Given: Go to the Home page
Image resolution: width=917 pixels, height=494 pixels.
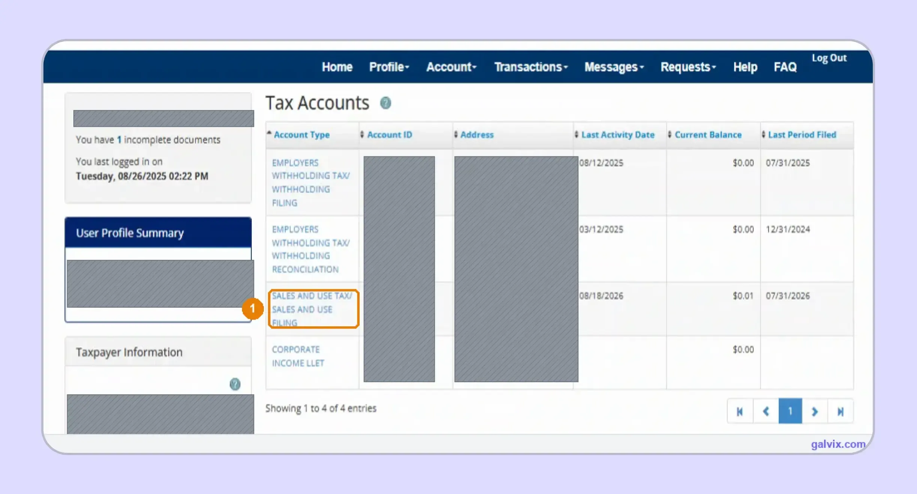Looking at the screenshot, I should coord(337,67).
